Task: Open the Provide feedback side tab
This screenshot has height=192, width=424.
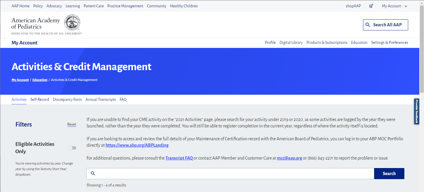Action: [416, 111]
